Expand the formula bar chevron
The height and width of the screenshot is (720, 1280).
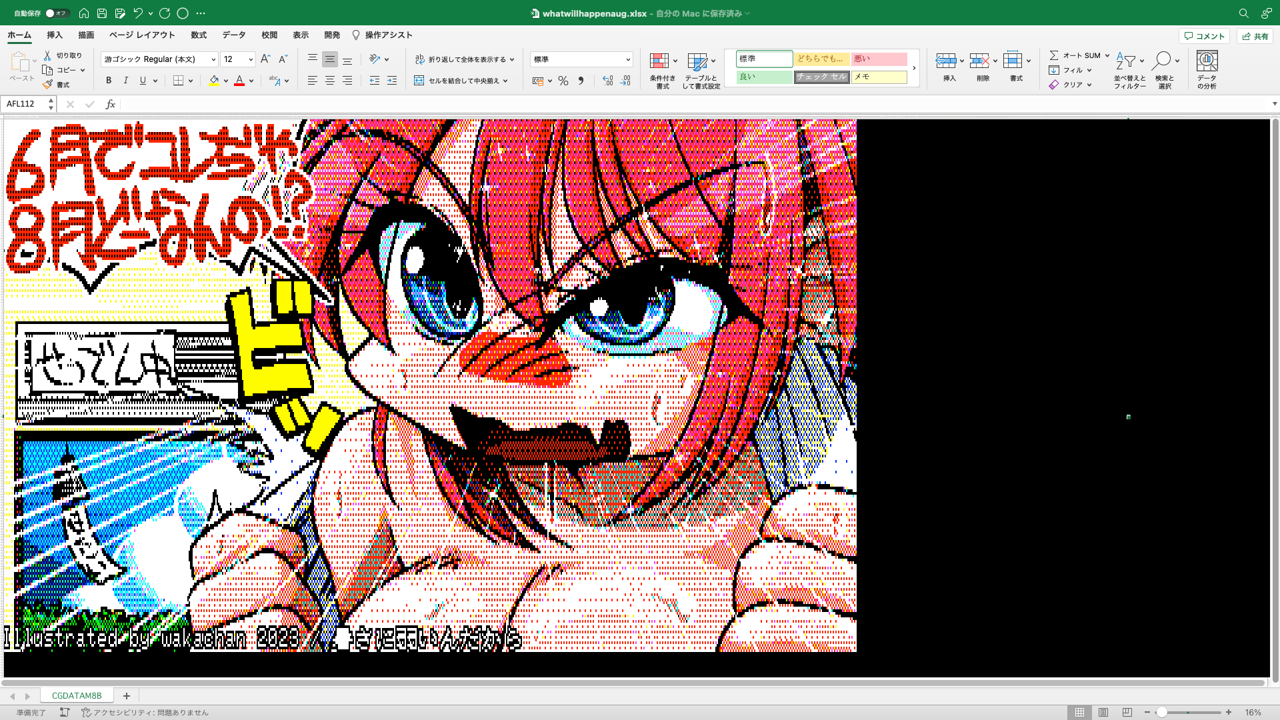[1274, 104]
